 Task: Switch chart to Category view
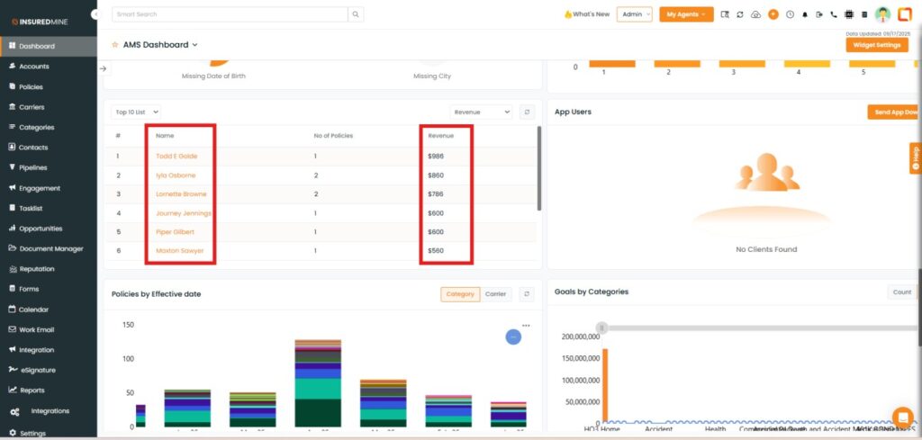click(x=460, y=294)
